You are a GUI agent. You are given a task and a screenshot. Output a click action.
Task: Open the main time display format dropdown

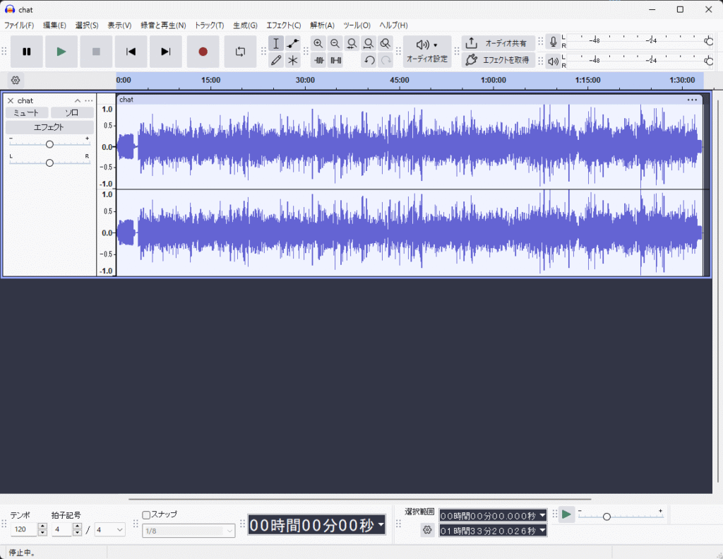click(381, 525)
